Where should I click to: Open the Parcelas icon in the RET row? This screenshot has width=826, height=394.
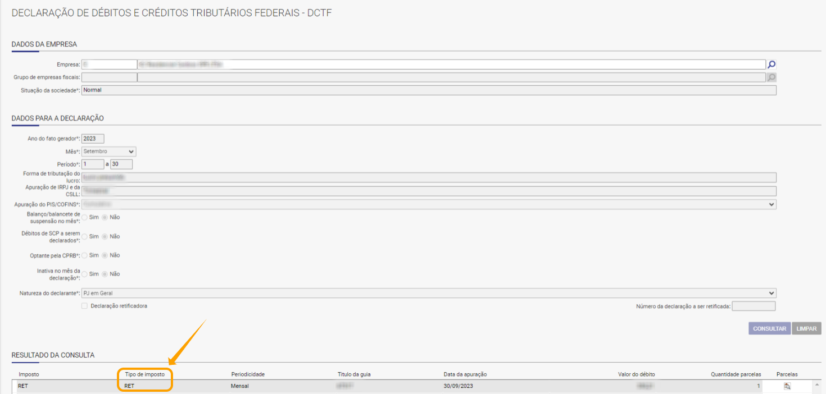point(787,386)
